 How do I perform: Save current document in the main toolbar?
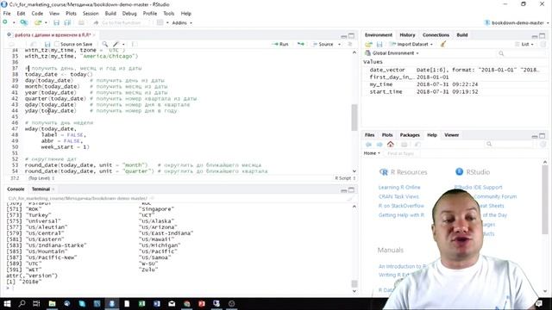(56, 22)
